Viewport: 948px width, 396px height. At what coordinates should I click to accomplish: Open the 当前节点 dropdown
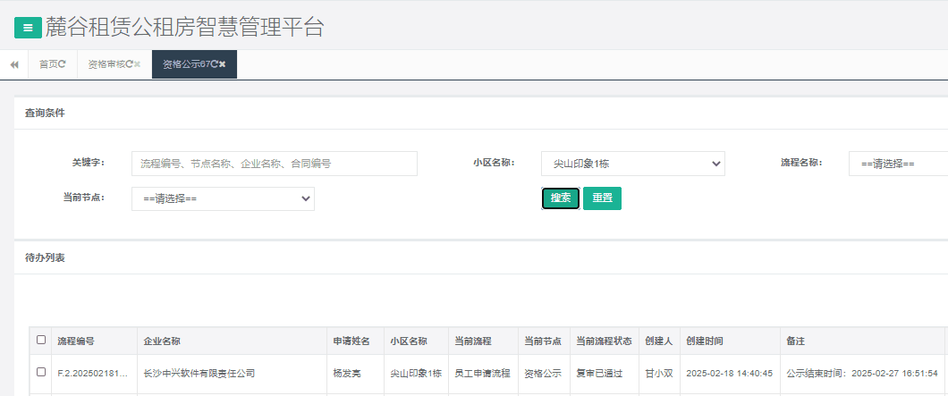click(223, 198)
